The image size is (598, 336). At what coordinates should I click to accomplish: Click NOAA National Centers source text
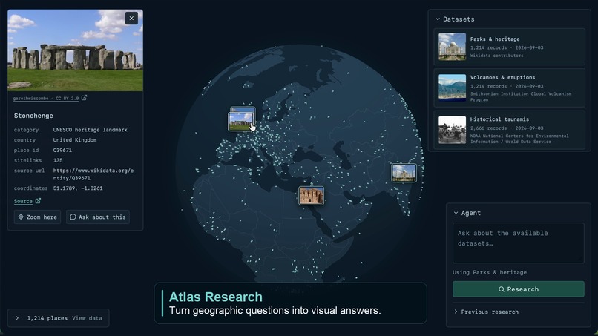pyautogui.click(x=519, y=139)
